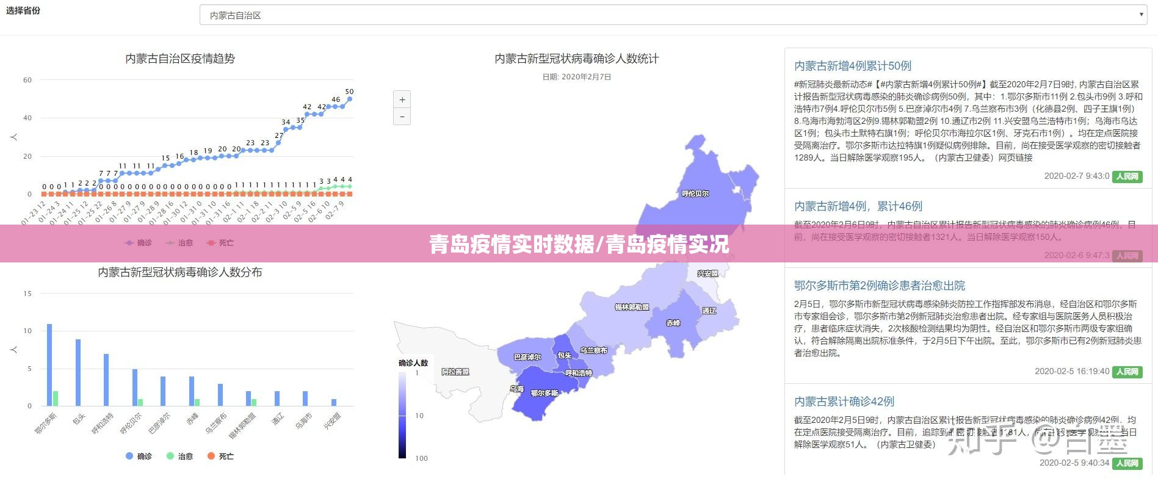Click 人民网 badge dated 2020-02-5 9:40:34

(x=1127, y=463)
